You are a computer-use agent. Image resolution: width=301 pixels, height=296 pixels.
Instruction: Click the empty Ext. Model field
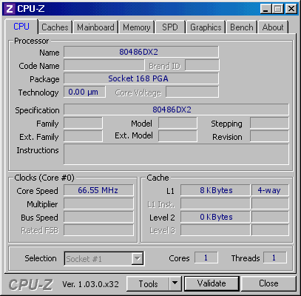pyautogui.click(x=177, y=136)
